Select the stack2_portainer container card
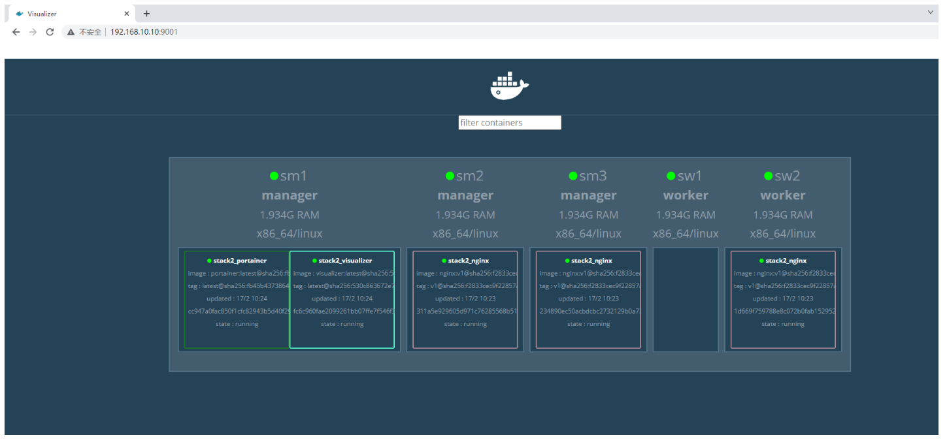This screenshot has height=441, width=947. click(x=237, y=299)
